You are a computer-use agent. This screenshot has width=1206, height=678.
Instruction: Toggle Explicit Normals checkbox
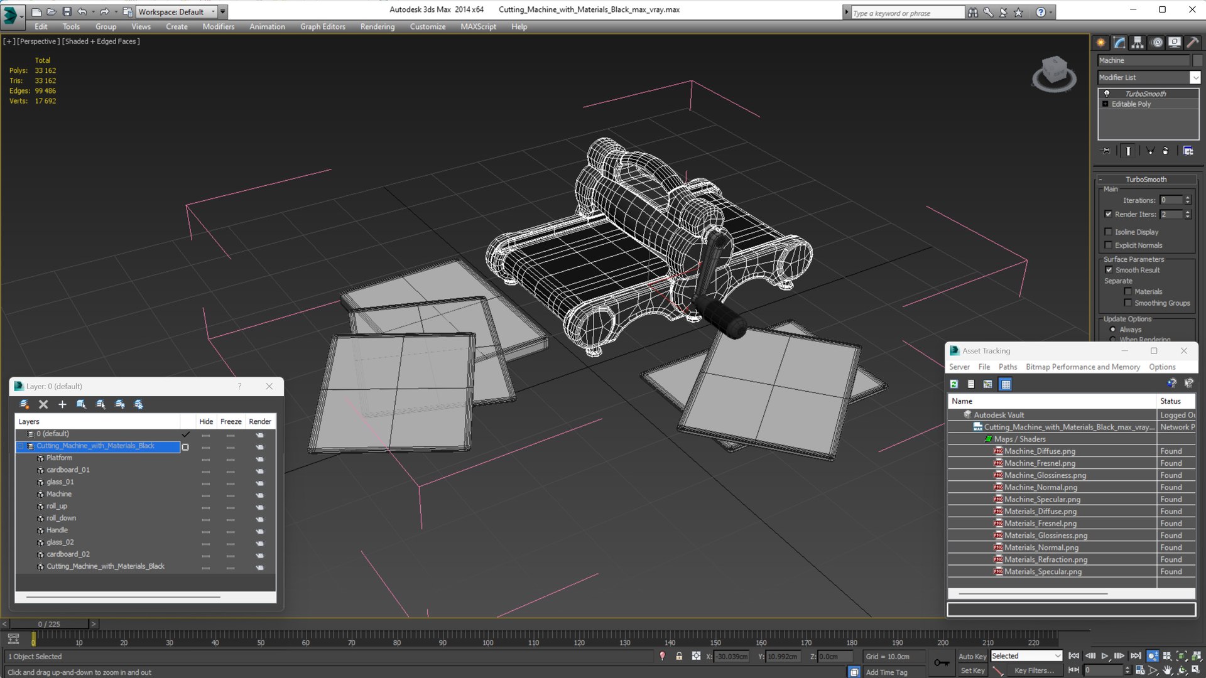click(1109, 245)
